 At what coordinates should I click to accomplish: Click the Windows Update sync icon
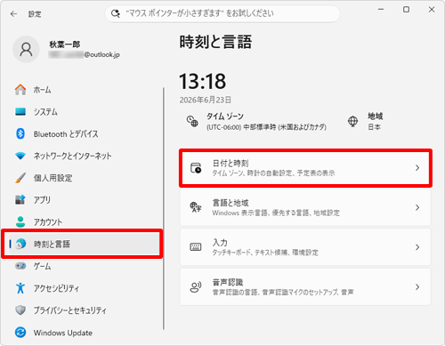20,333
